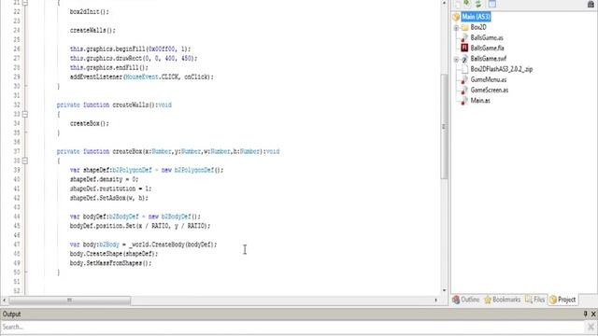The image size is (598, 336).
Task: Click "var shapeDef:b2PolygonDef" on line 39
Action: 110,170
